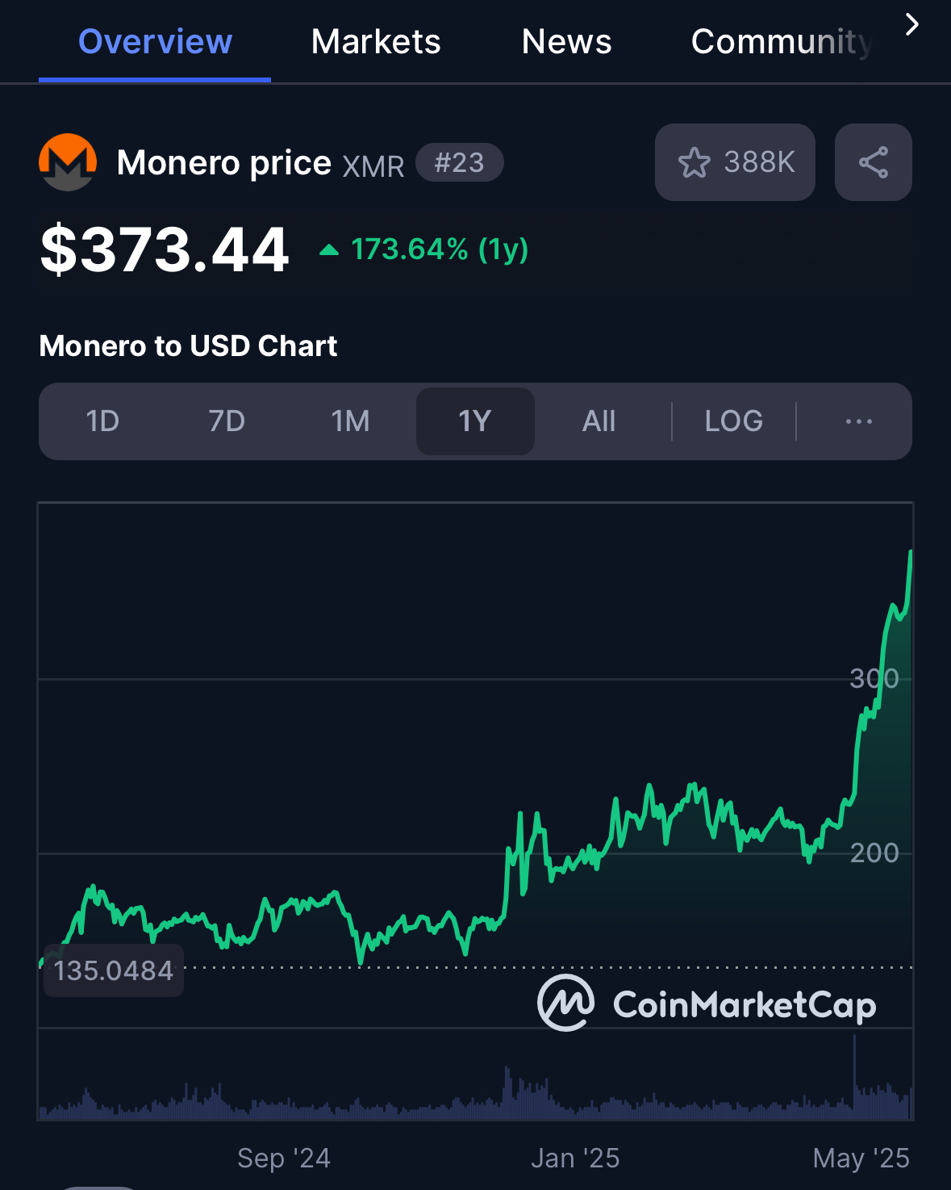951x1190 pixels.
Task: Tap the right chevron to reveal more tabs
Action: pyautogui.click(x=912, y=24)
